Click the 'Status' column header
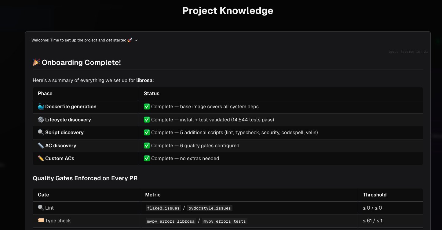Viewport: 442px width, 230px height. coord(152,94)
